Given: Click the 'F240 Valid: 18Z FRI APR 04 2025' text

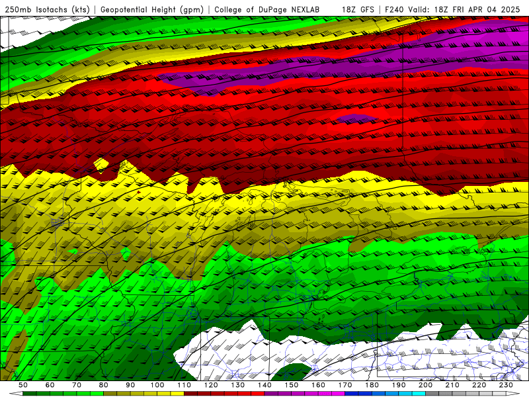Looking at the screenshot, I should pyautogui.click(x=453, y=9).
